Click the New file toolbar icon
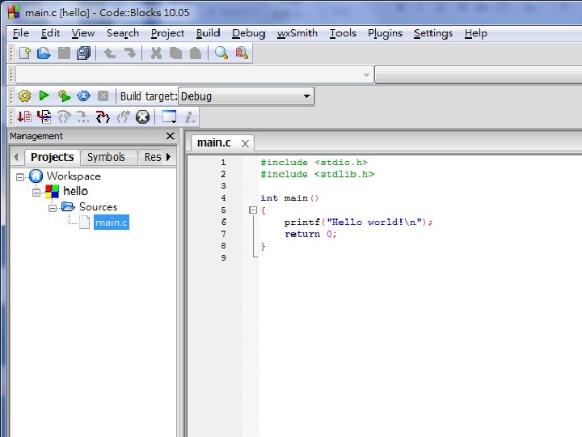This screenshot has height=437, width=582. tap(25, 53)
